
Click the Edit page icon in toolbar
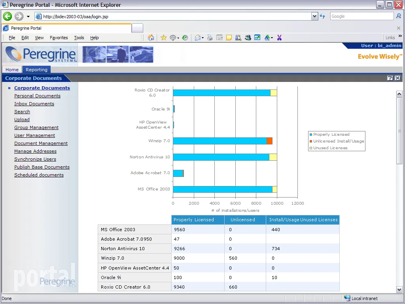(x=219, y=38)
